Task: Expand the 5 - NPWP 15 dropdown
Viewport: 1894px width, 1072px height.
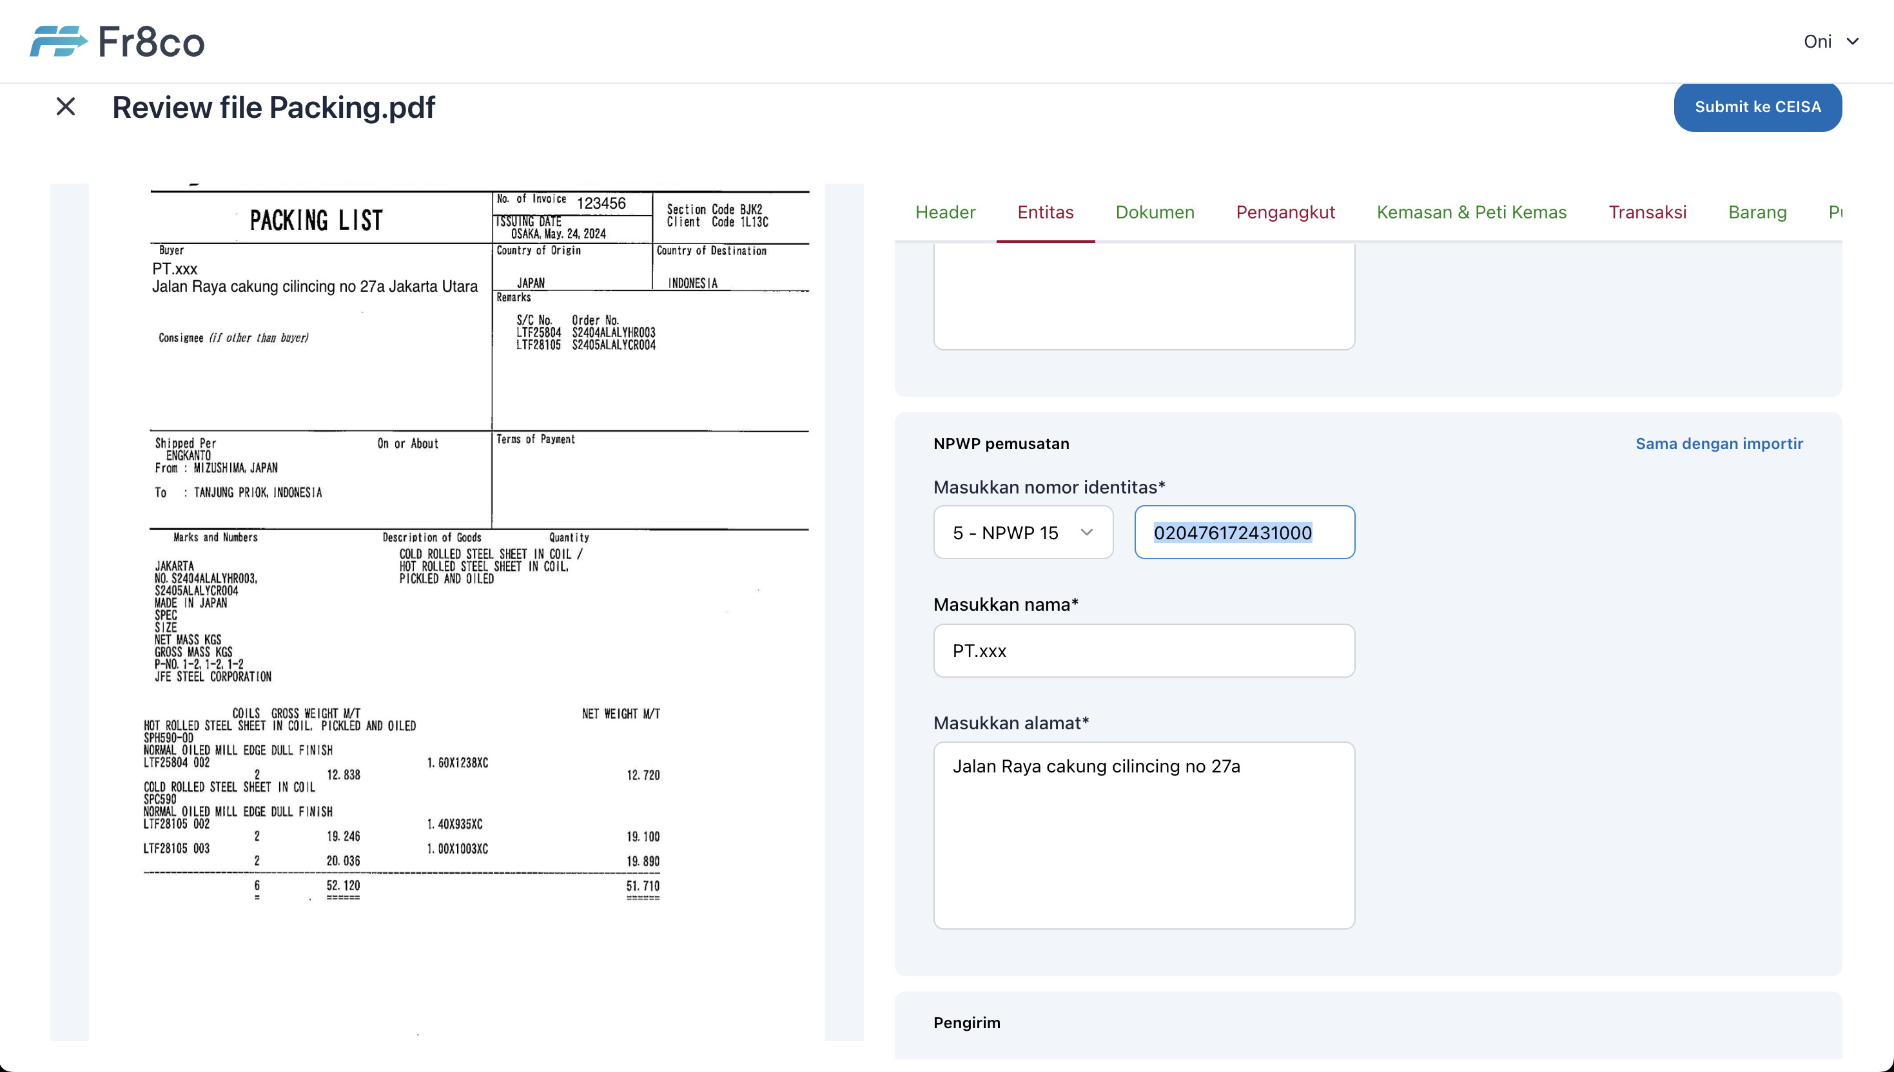Action: pos(1022,532)
